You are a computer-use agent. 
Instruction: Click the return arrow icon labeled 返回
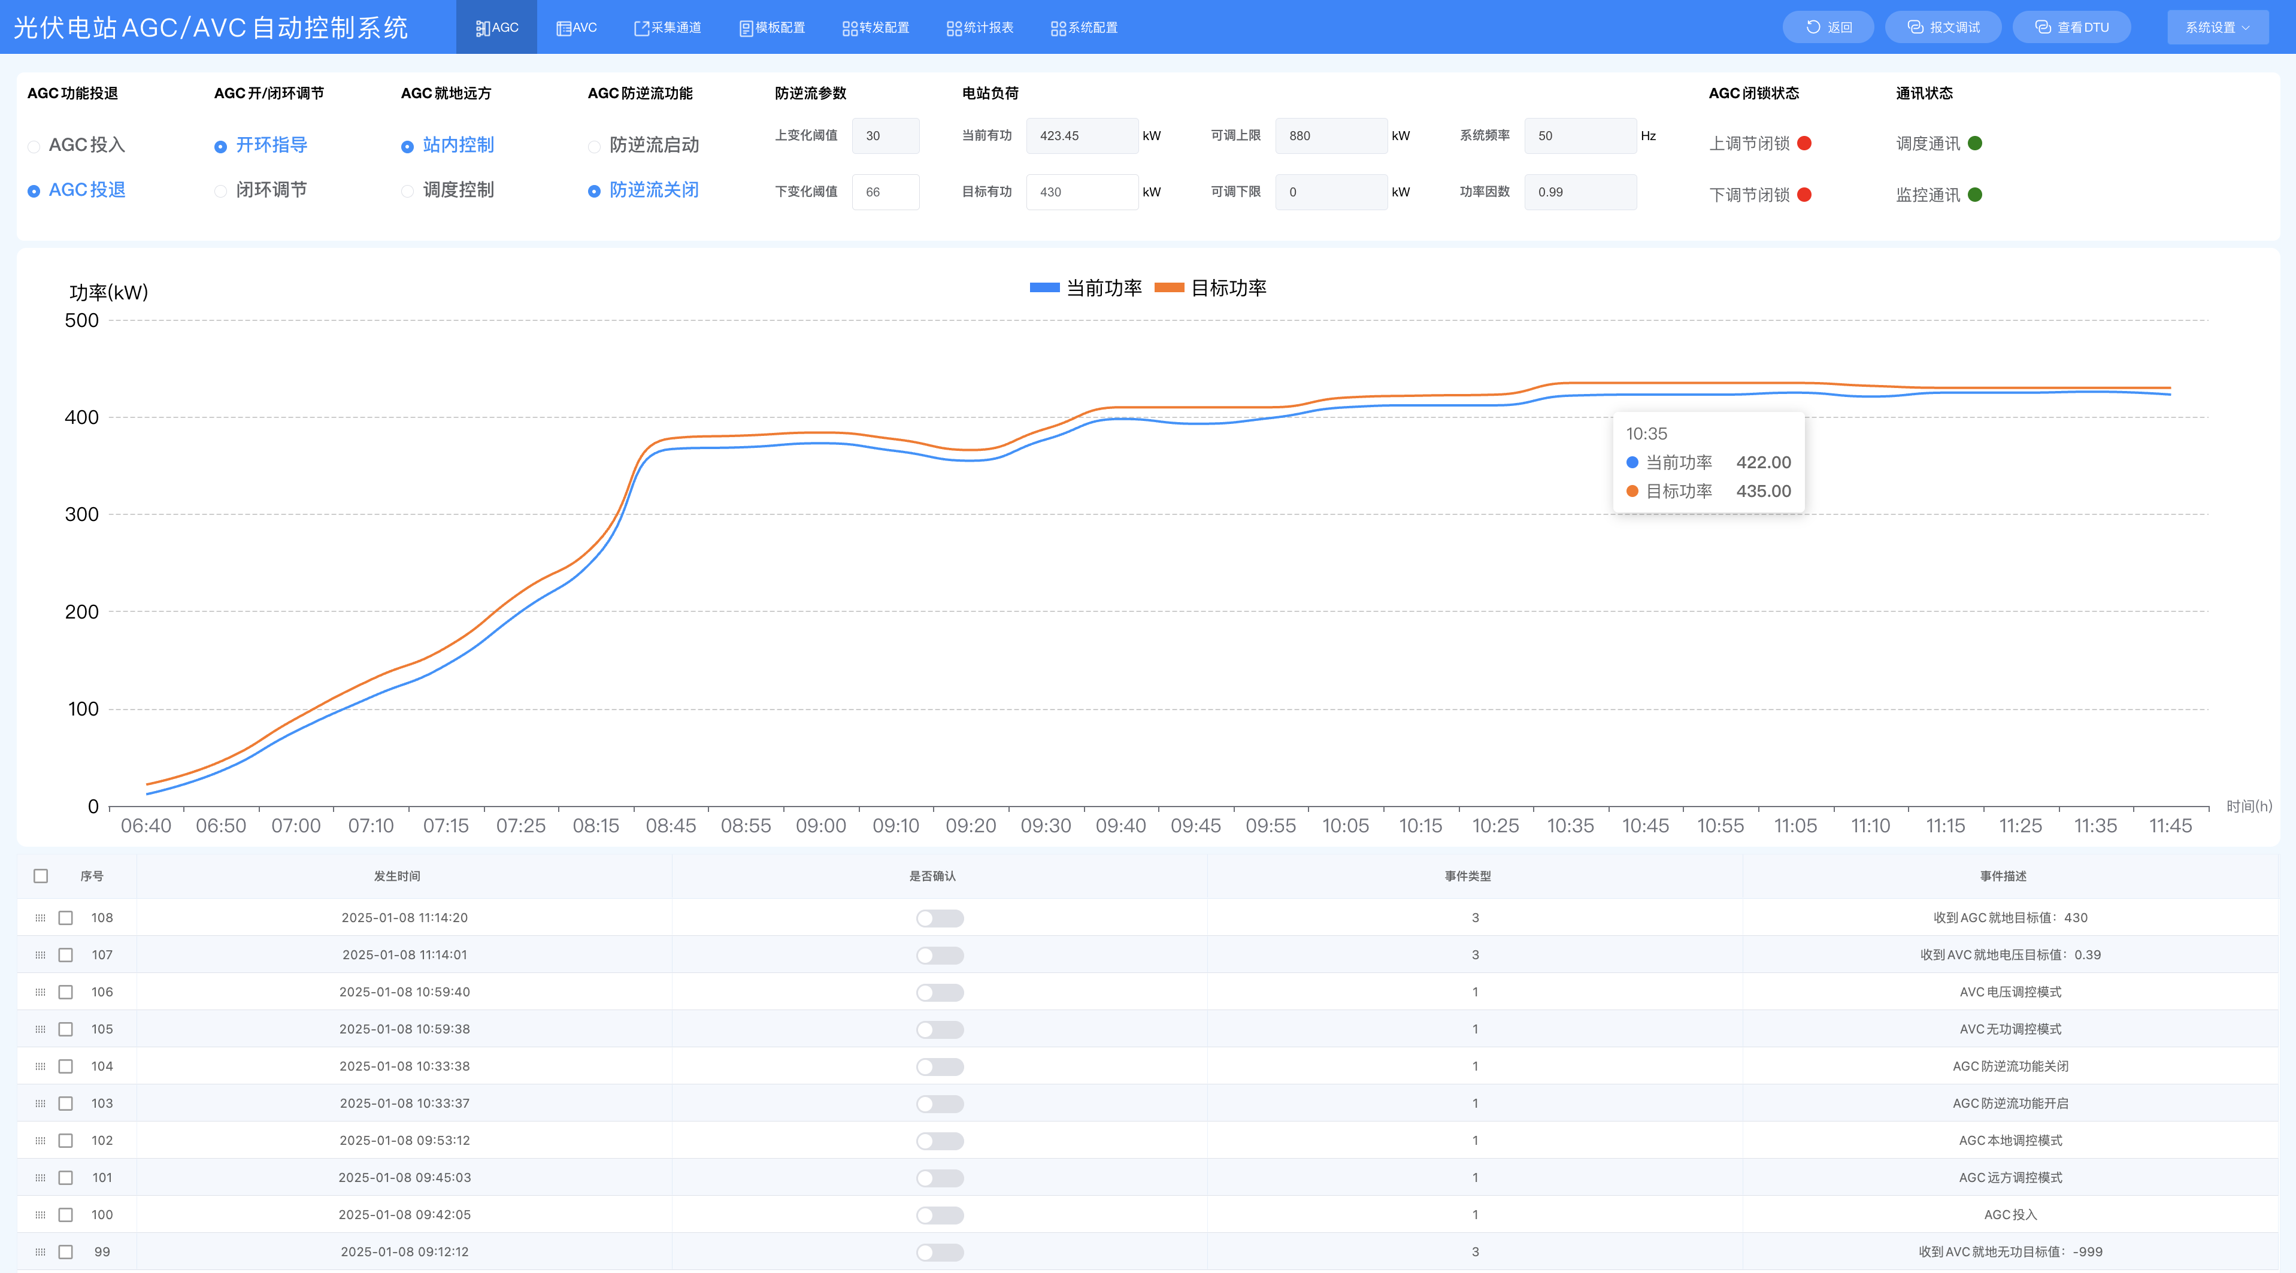pos(1813,27)
